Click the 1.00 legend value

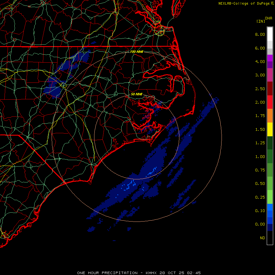coord(260,157)
